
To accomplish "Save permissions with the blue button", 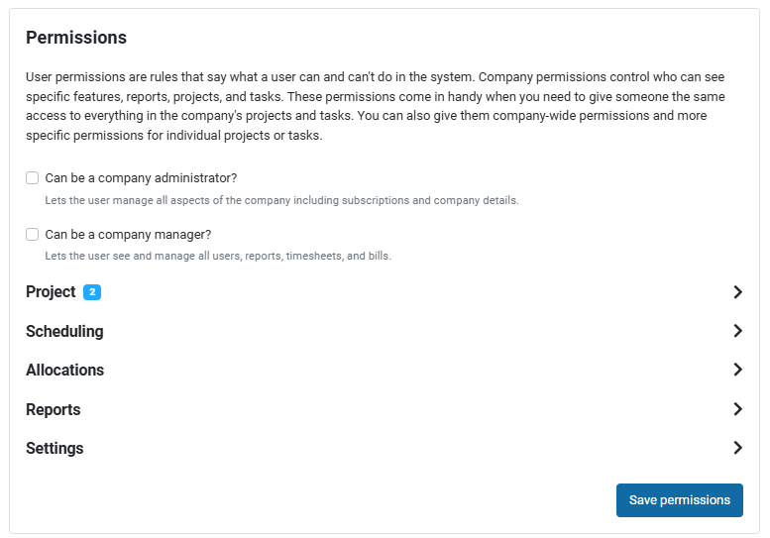I will click(x=679, y=500).
